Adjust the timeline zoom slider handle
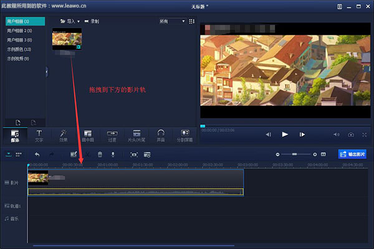374x249 pixels. 295,154
